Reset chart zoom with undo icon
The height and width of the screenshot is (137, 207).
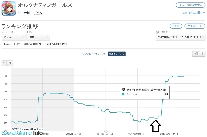[x=4, y=63]
